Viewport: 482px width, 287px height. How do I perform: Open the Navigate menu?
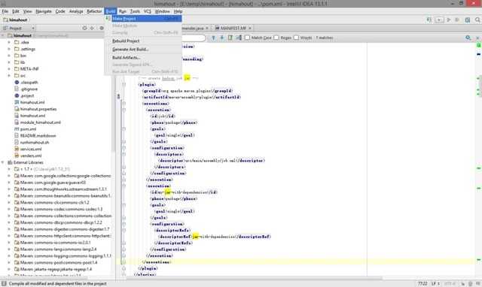click(x=44, y=11)
